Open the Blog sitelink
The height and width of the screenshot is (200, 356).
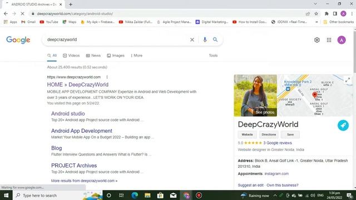click(x=57, y=148)
